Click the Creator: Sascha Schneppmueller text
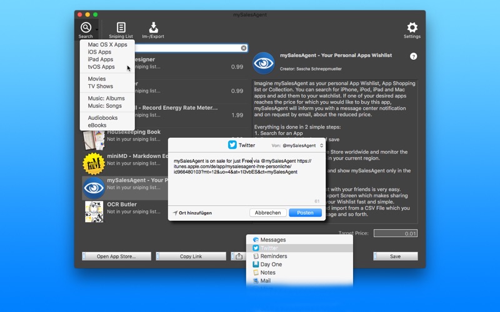500x312 pixels. (311, 69)
